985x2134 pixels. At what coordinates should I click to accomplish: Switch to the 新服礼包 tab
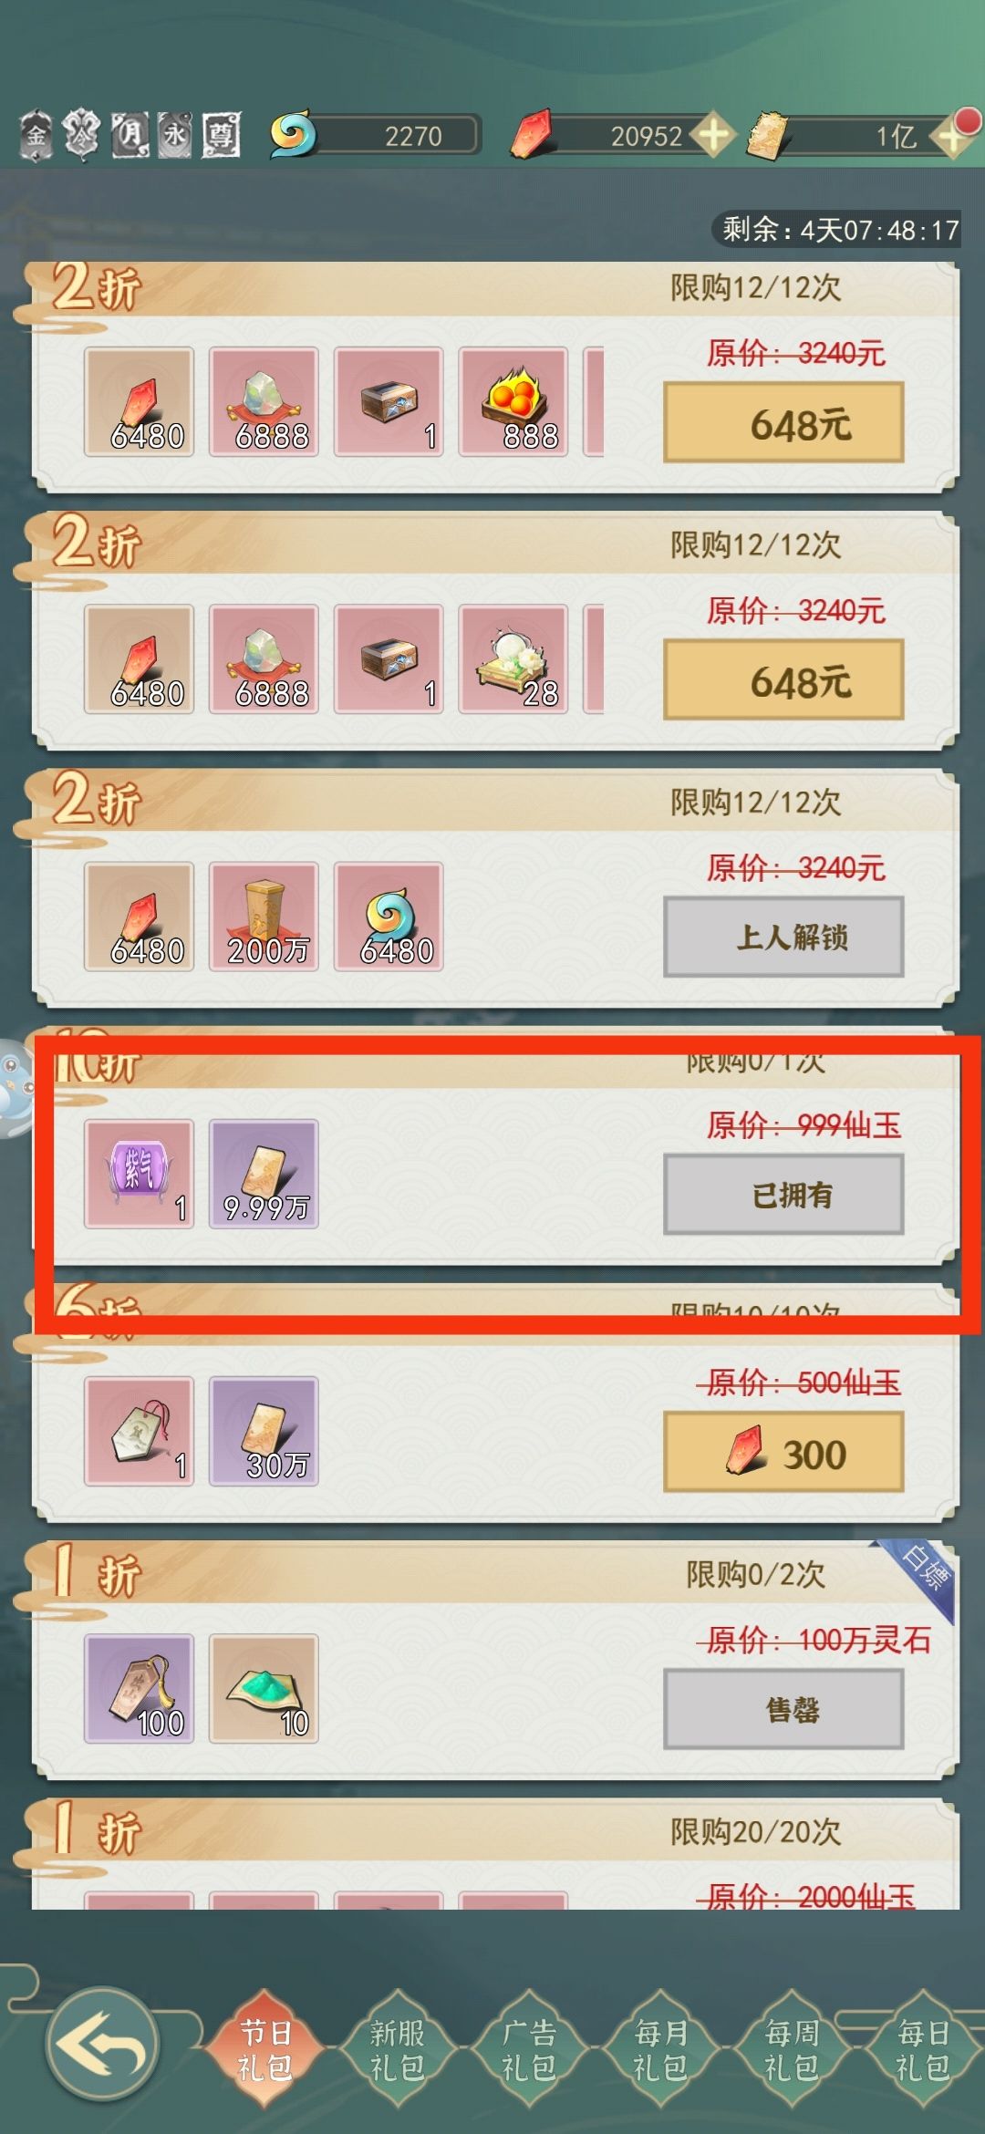397,2049
